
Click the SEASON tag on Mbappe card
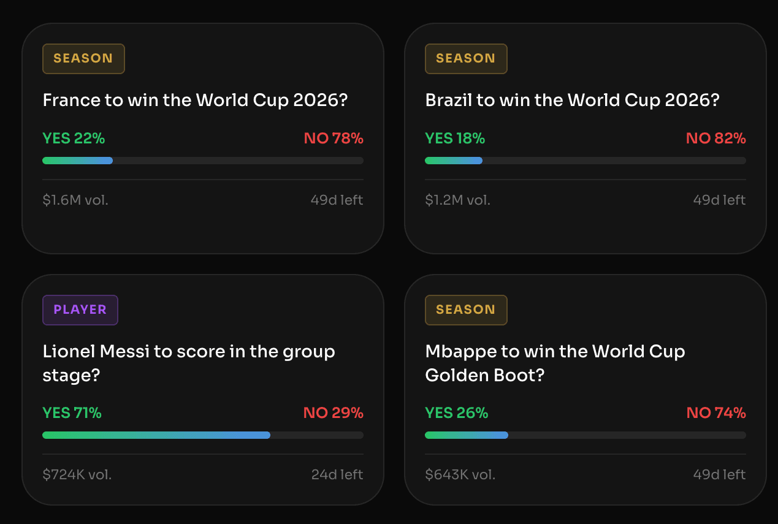point(466,310)
